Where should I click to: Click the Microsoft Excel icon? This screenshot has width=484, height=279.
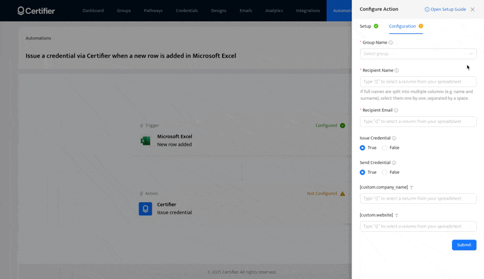click(x=145, y=141)
